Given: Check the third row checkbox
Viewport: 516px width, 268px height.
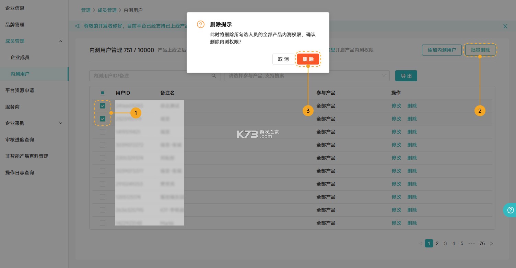Looking at the screenshot, I should pos(103,132).
